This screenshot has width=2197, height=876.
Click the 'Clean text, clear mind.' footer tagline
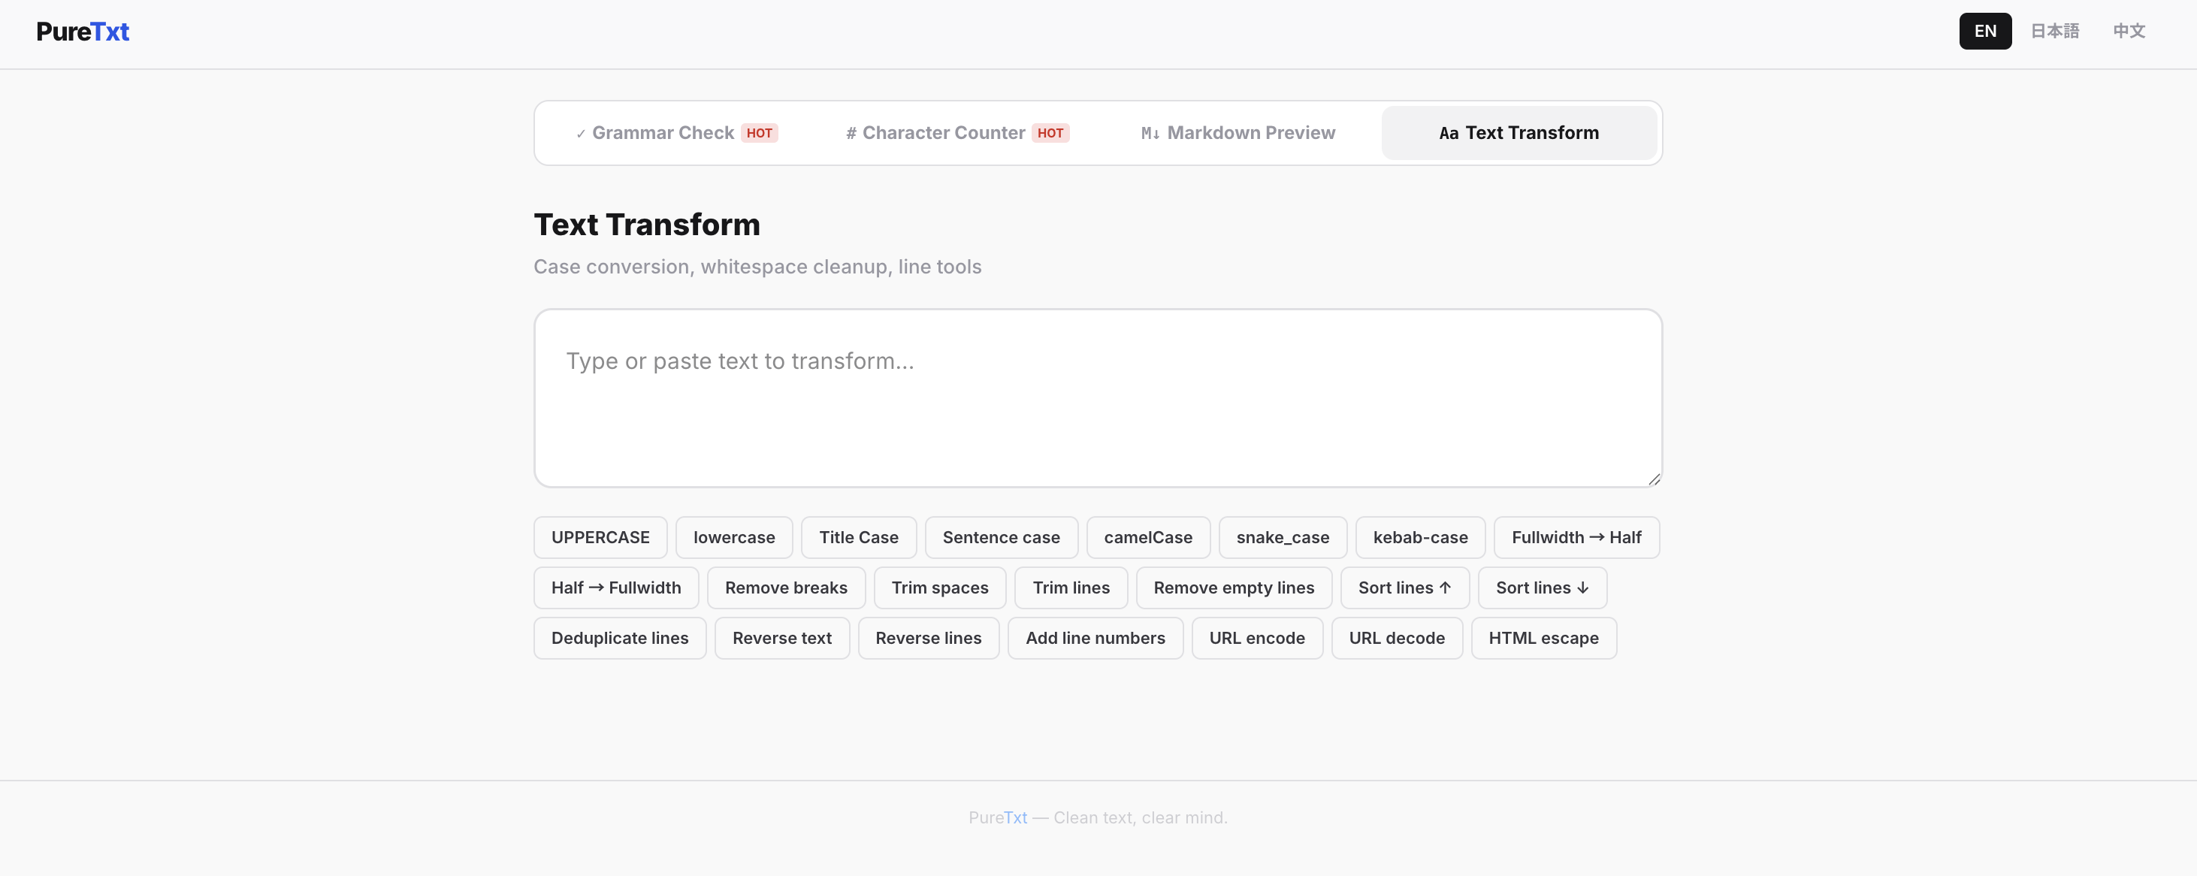(1141, 817)
